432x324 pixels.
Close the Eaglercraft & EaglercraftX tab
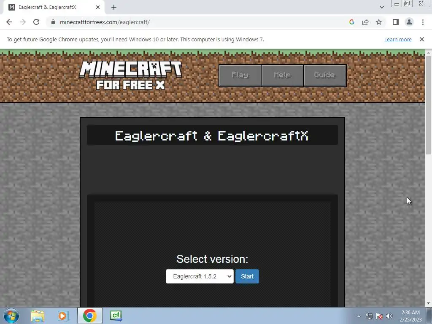click(98, 8)
